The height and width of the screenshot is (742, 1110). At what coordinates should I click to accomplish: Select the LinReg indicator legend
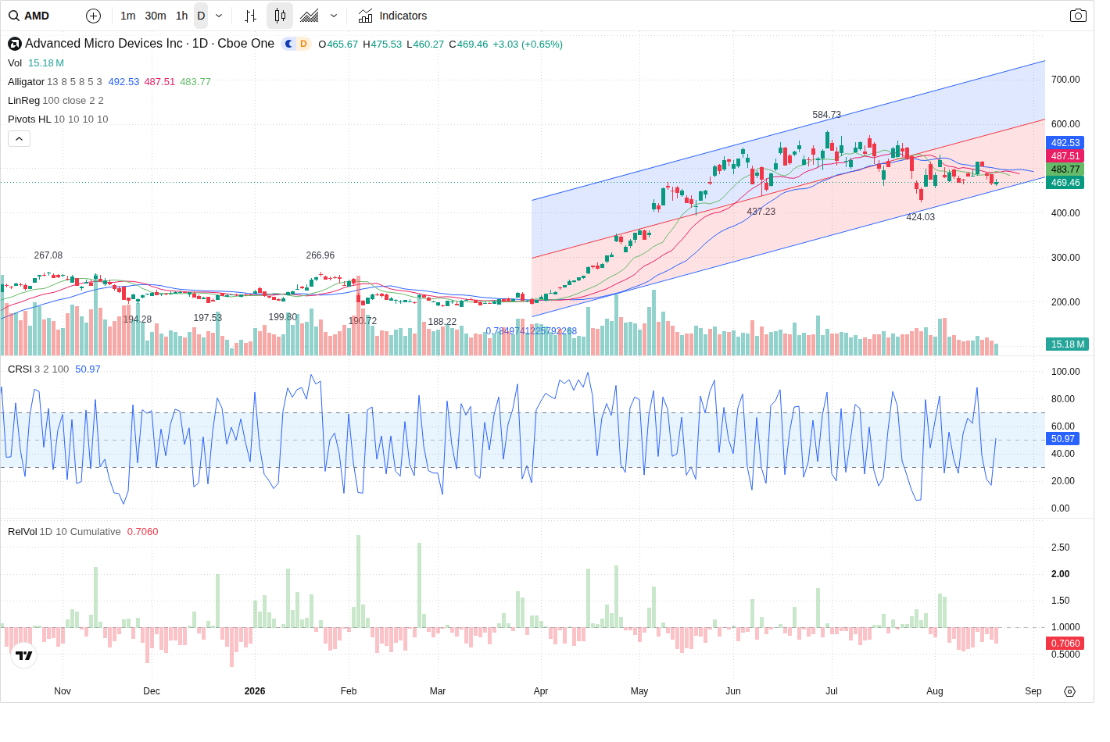tap(23, 101)
